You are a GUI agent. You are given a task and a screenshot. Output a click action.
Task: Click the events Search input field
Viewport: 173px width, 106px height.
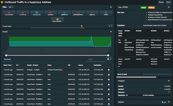(96, 59)
